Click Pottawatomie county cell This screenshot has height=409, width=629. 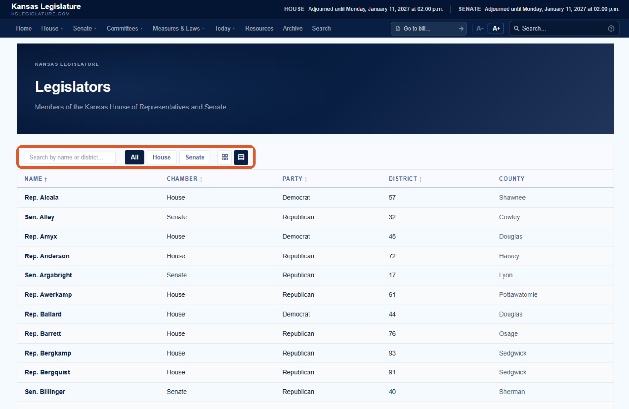tap(518, 295)
